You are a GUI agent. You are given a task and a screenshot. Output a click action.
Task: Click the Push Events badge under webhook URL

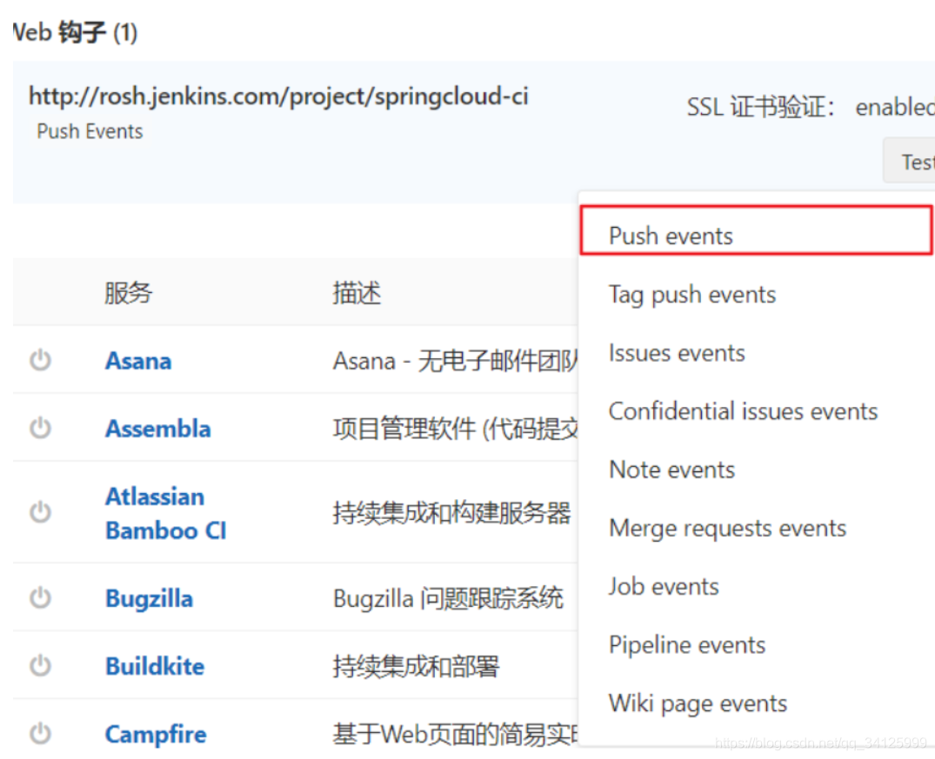[x=90, y=131]
